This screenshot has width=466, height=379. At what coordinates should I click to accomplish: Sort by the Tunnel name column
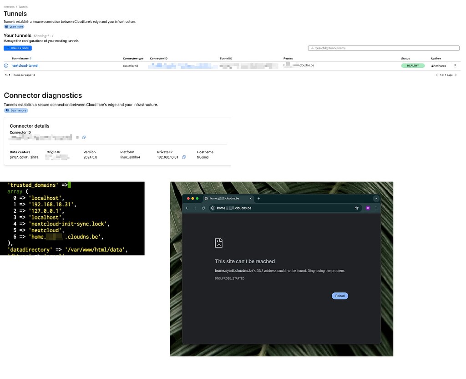pyautogui.click(x=21, y=59)
